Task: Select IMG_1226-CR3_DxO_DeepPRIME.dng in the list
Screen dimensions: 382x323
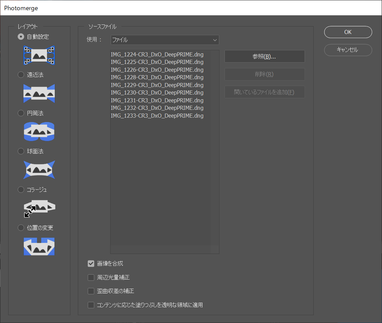Action: [157, 70]
